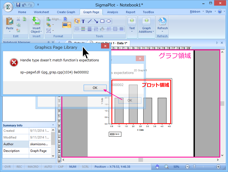Activate the hand pan tool in status bar
The image size is (228, 172).
coord(157,167)
